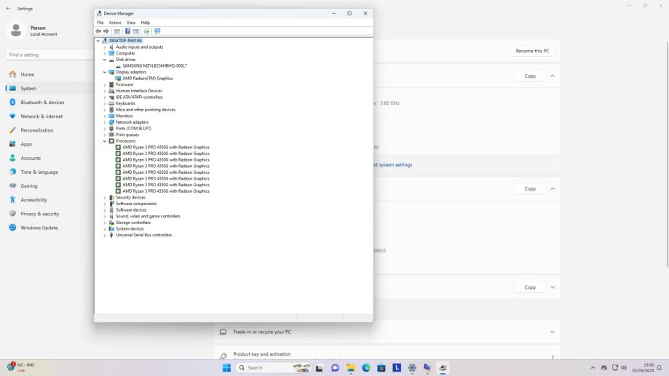This screenshot has height=376, width=669.
Task: Open File Explorer from the taskbar
Action: (x=351, y=368)
